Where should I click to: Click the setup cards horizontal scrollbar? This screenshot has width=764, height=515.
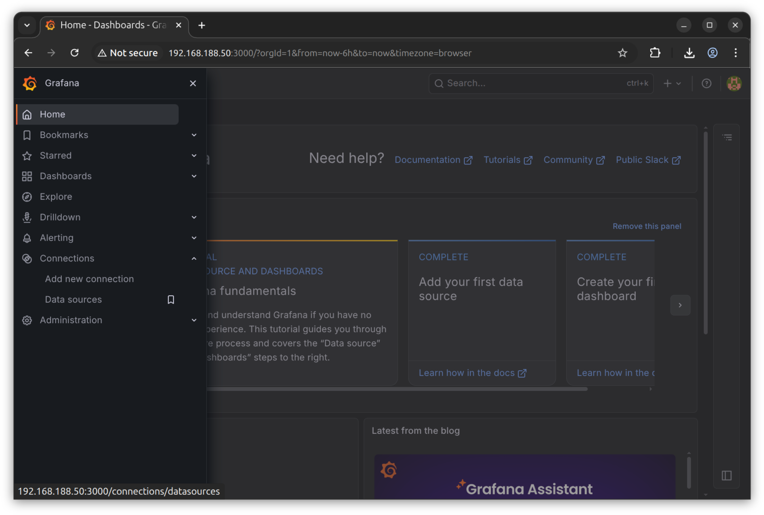coord(397,389)
